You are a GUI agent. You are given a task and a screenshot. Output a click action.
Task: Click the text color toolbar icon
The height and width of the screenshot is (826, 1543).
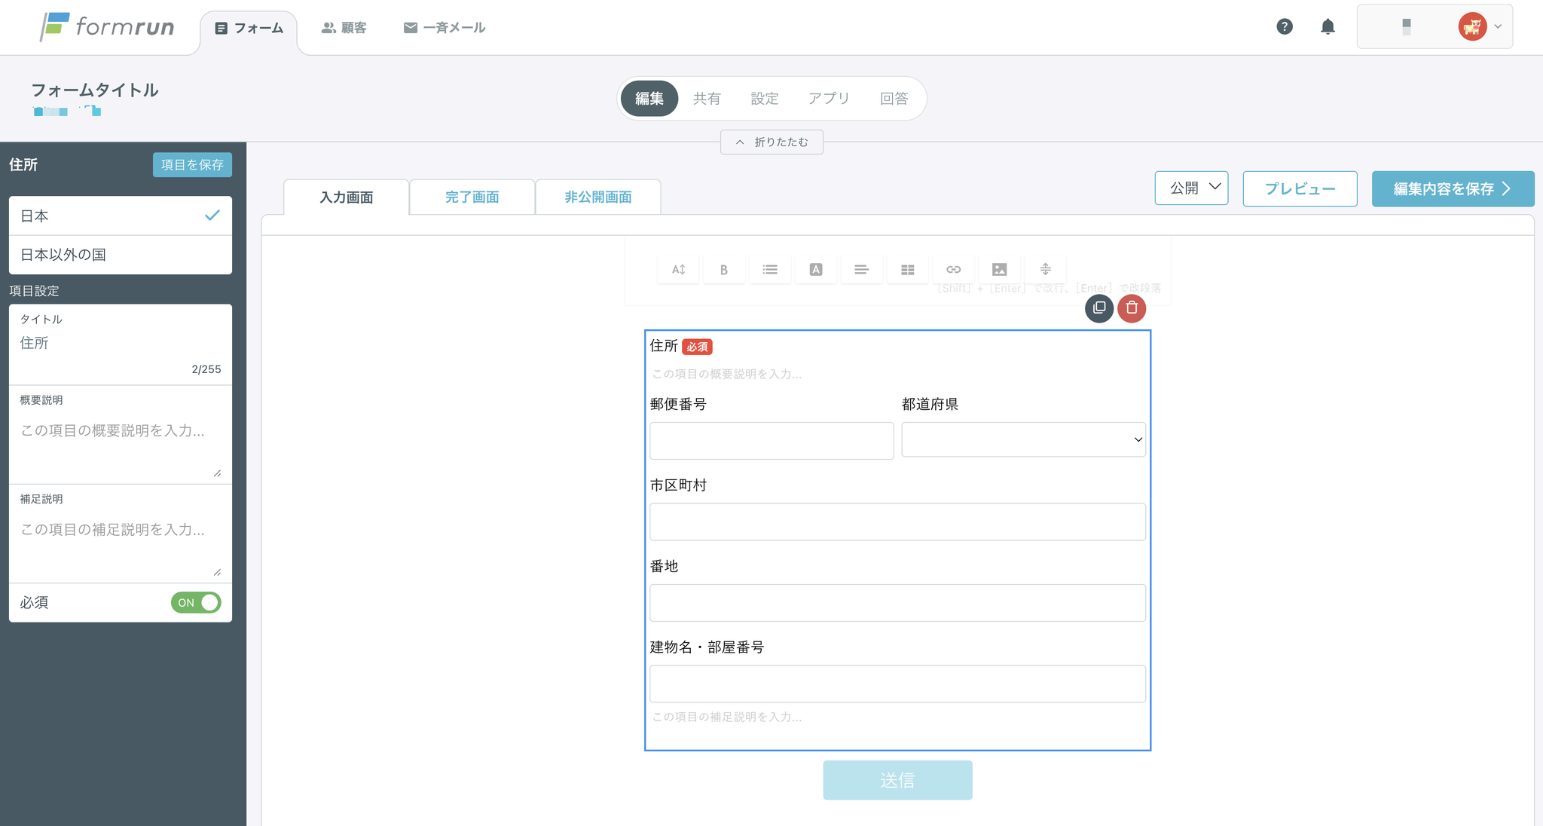point(815,270)
